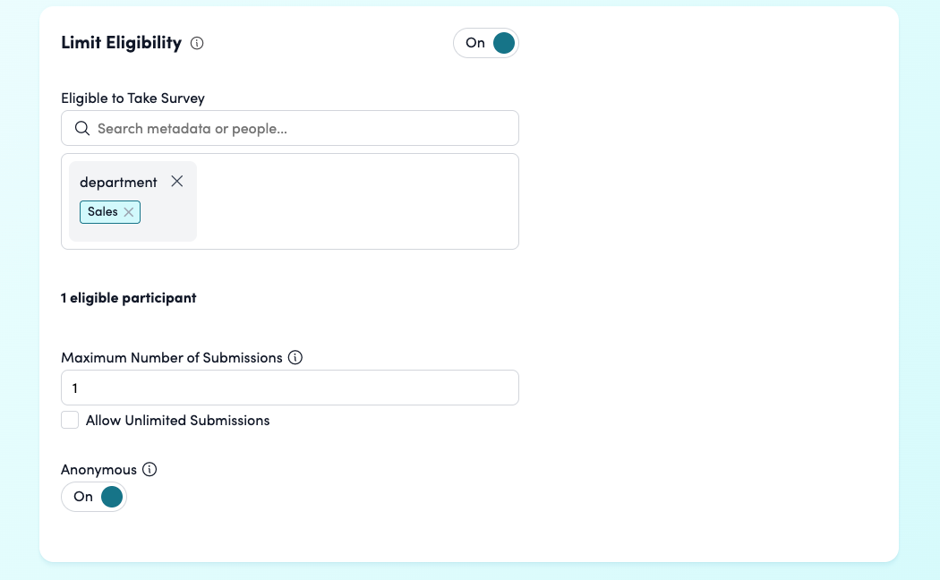This screenshot has width=940, height=580.
Task: Disable the Anonymous toggle
Action: coord(94,497)
